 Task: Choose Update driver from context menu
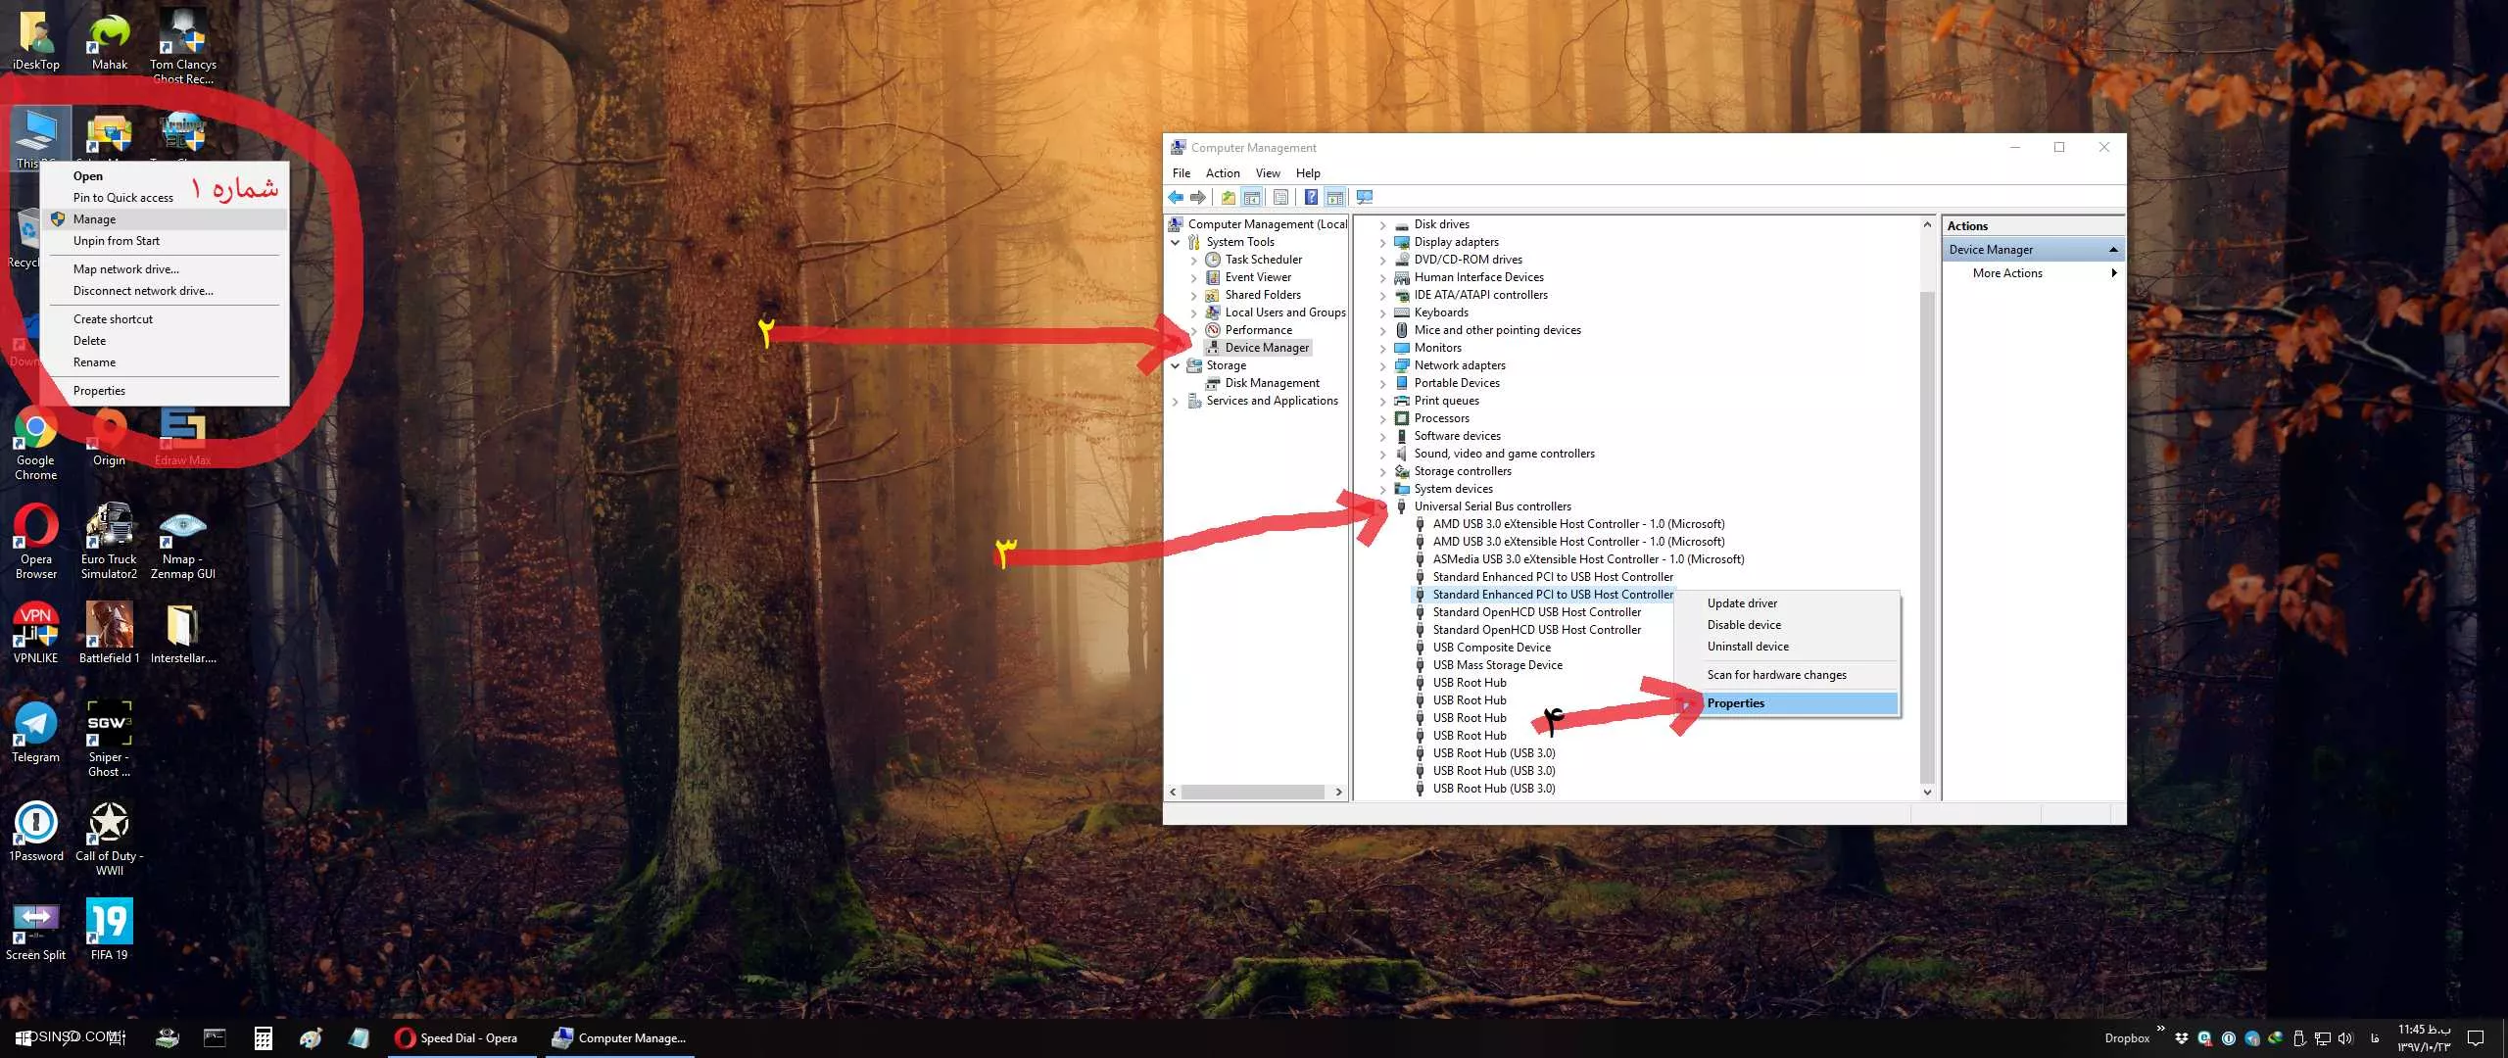click(x=1786, y=603)
